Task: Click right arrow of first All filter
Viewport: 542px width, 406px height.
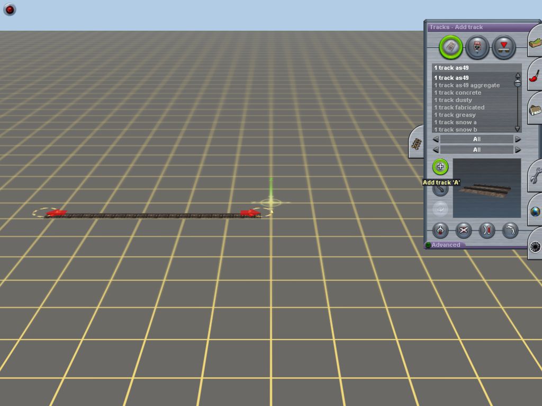Action: pyautogui.click(x=518, y=140)
